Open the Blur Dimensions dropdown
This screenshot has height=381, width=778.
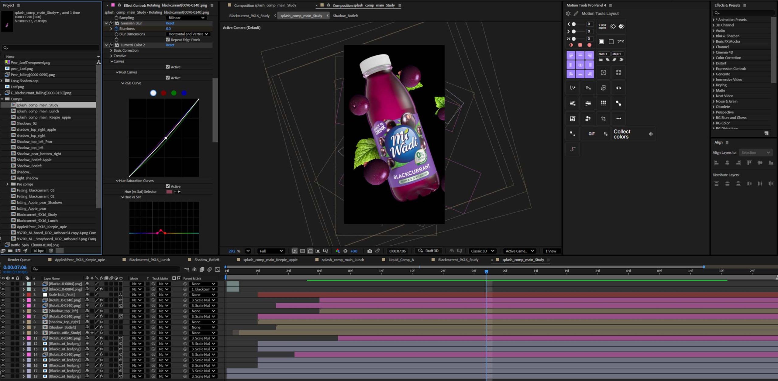point(188,34)
